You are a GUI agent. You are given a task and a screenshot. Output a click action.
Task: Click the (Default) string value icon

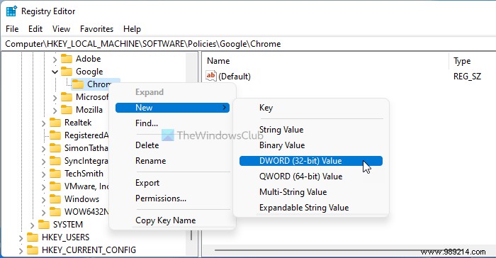point(210,76)
